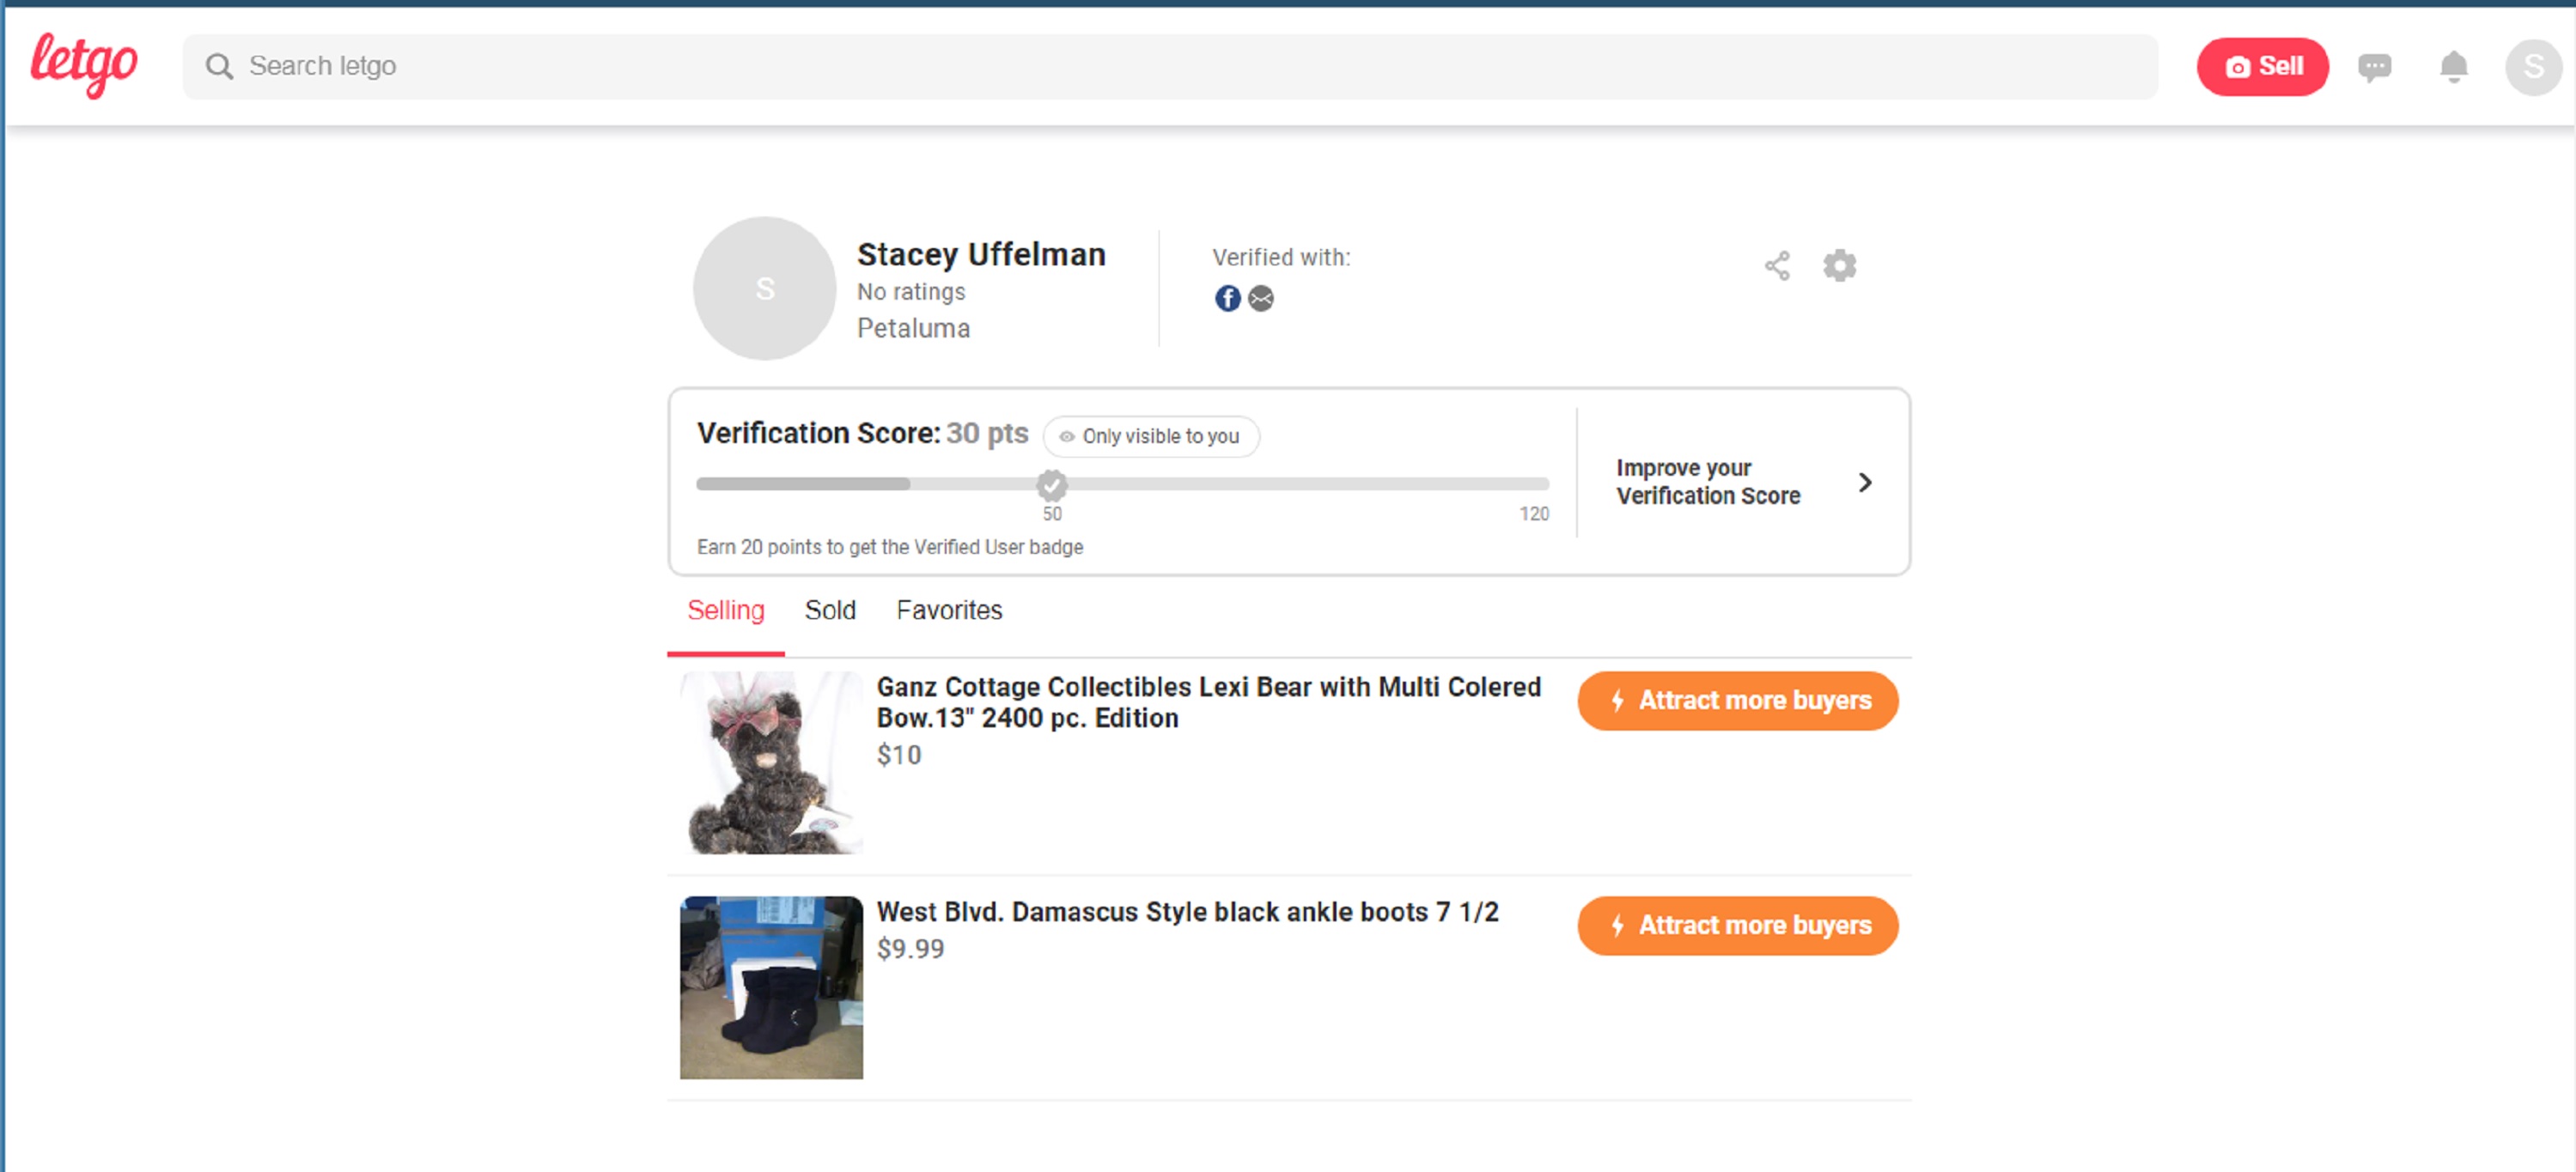Open profile settings gear
2576x1172 pixels.
(1839, 266)
